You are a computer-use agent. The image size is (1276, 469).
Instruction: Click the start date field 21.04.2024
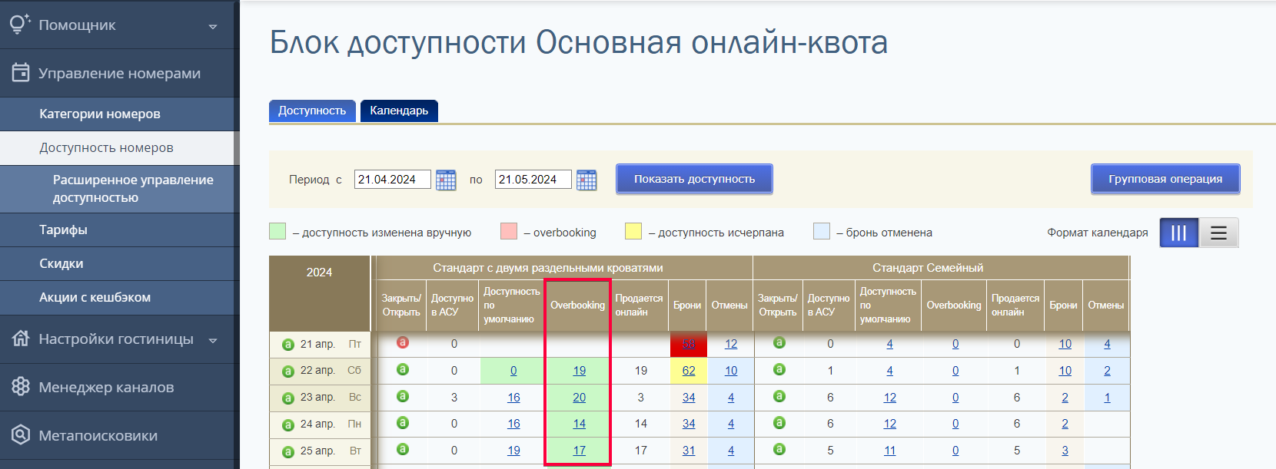393,180
